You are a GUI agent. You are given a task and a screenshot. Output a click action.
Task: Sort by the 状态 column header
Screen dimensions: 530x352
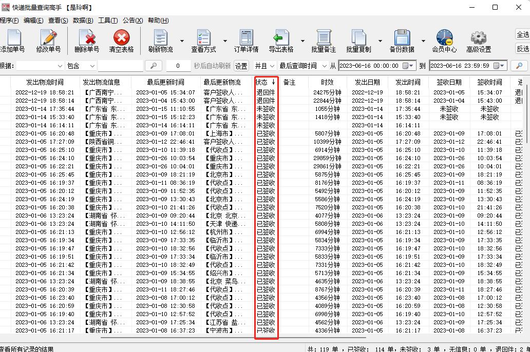[x=265, y=81]
